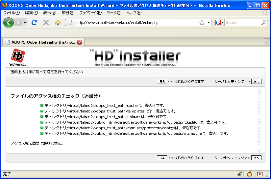Image resolution: width=271 pixels, height=179 pixels.
Task: Open the ツール(T) menu
Action: (x=114, y=13)
